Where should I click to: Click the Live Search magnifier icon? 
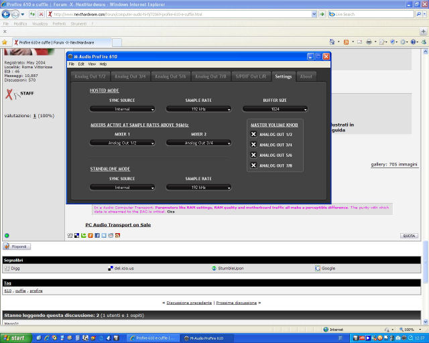tap(418, 14)
